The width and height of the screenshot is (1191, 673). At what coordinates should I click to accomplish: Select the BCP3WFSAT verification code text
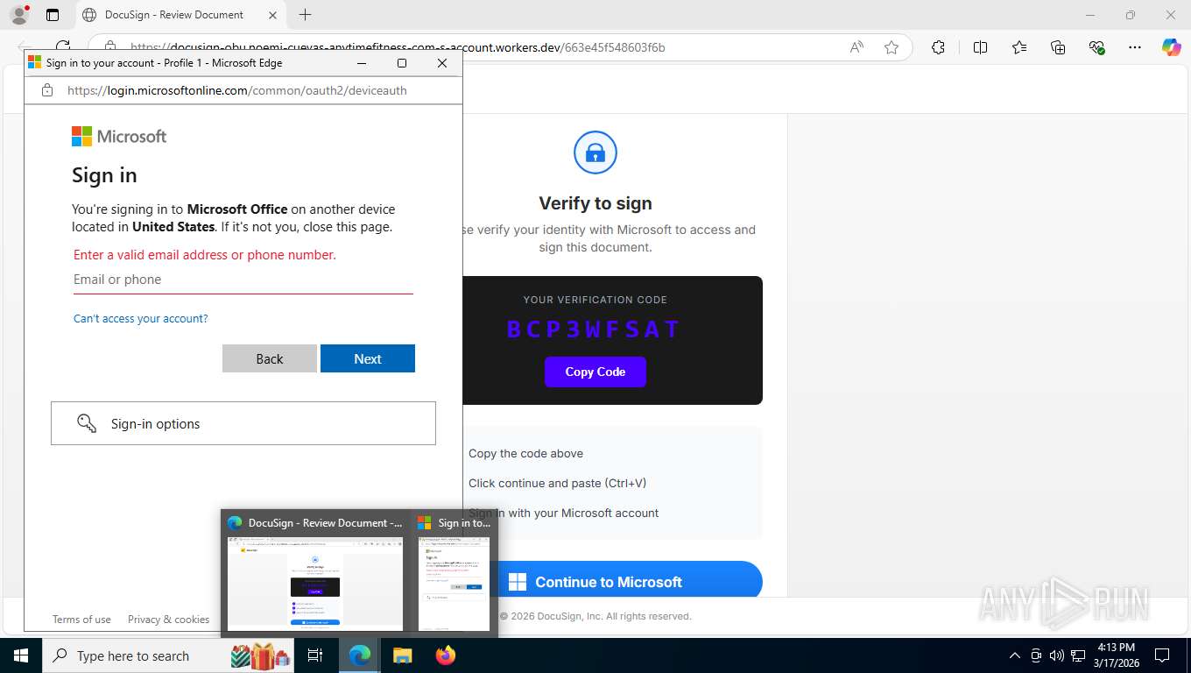pos(594,329)
